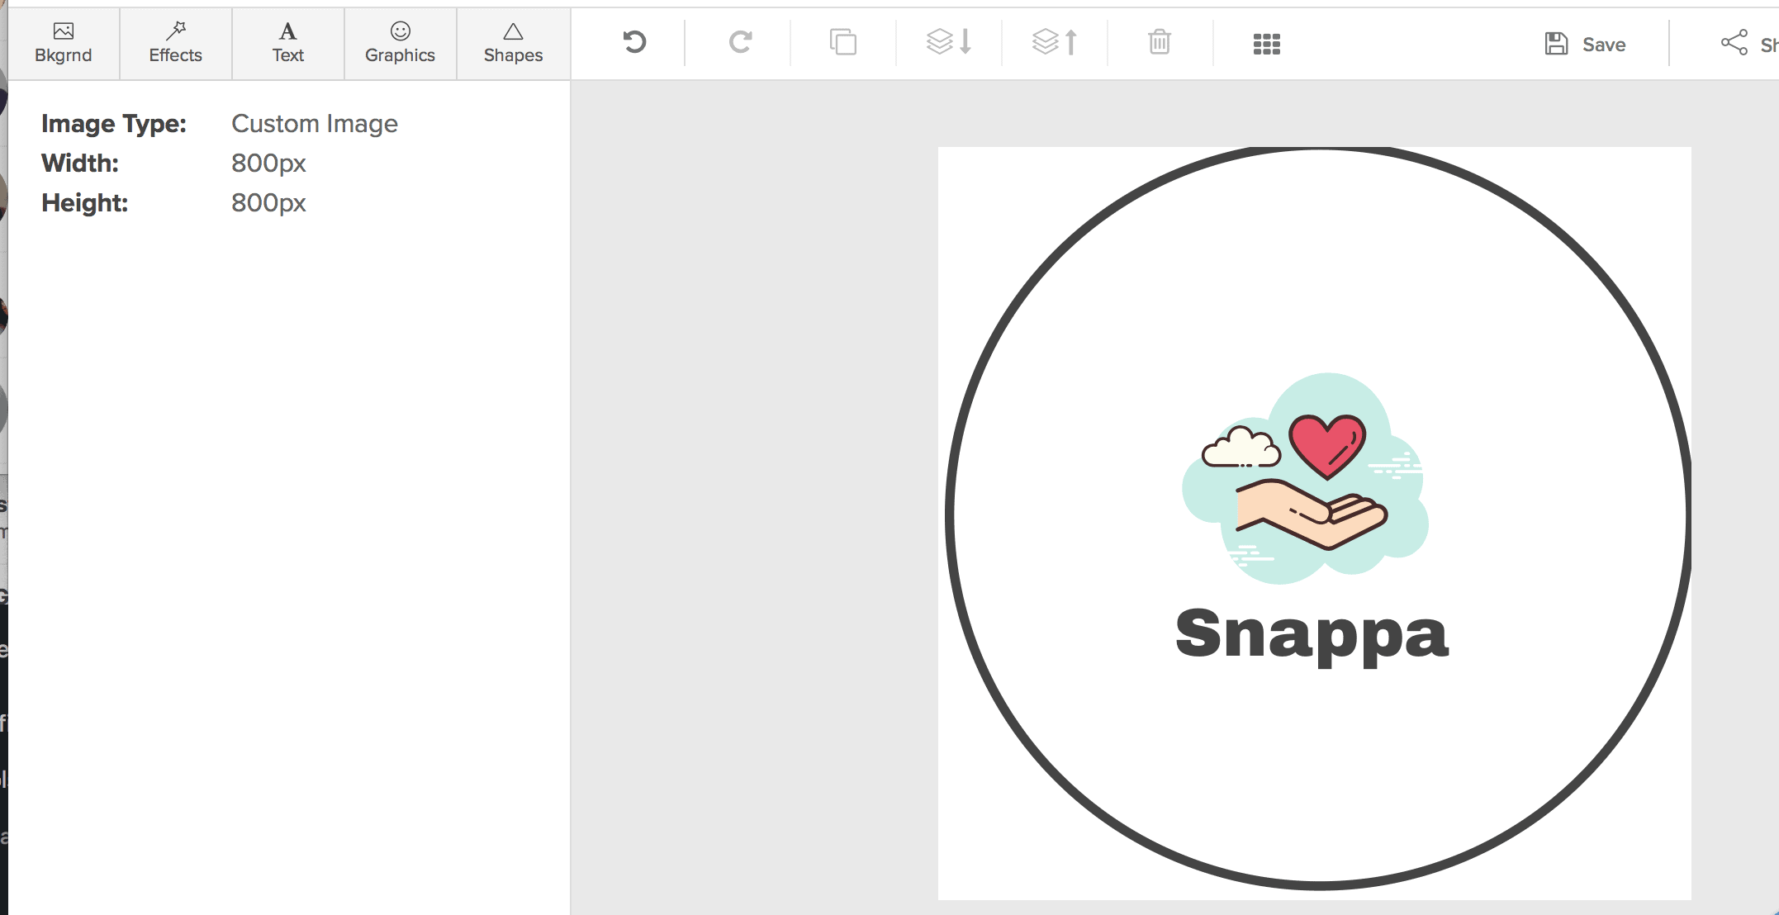The height and width of the screenshot is (915, 1779).
Task: Select the heart-in-hand graphic on canvas
Action: [1305, 479]
